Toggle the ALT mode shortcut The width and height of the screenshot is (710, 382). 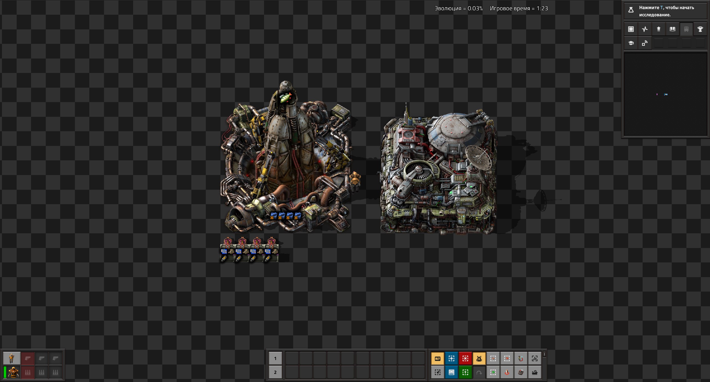[437, 358]
